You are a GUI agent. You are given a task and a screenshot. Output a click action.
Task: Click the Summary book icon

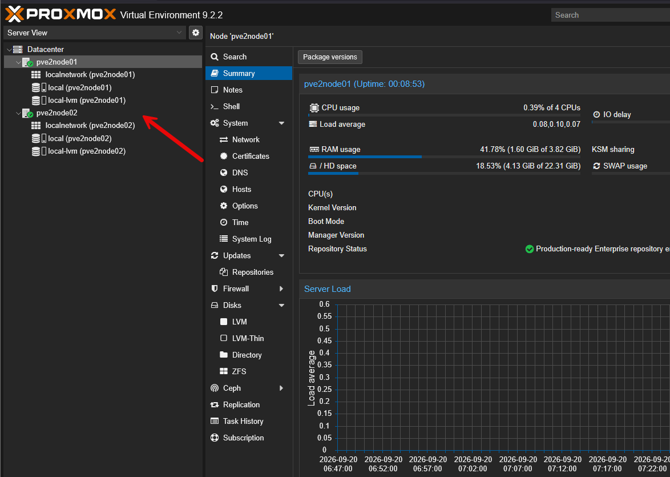coord(215,73)
